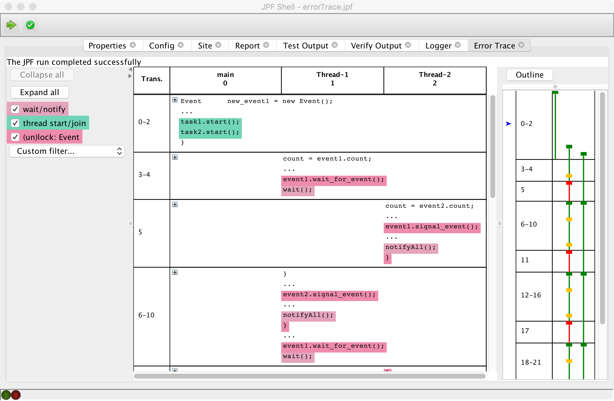This screenshot has height=401, width=614.
Task: Click the horizontal scrollbar below the trace table
Action: pyautogui.click(x=309, y=376)
